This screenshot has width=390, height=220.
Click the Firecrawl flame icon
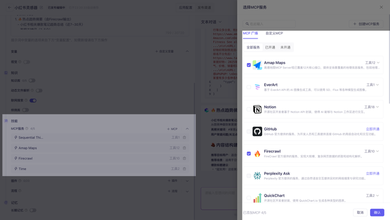[x=257, y=153]
